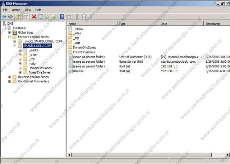Expand the _udp subfolder in tree
Image resolution: width=230 pixels, height=164 pixels.
[20, 64]
